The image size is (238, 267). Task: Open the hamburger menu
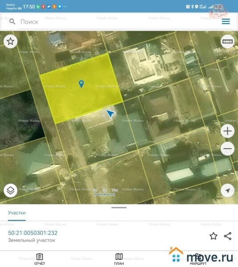[226, 21]
